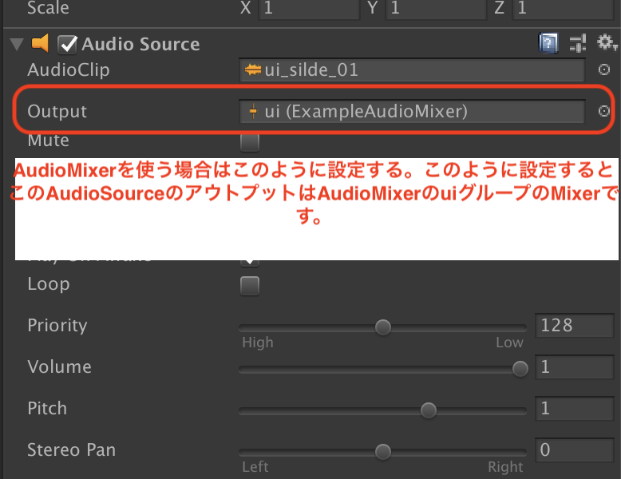Select the Priority value field showing 128
Screen dimensions: 621x479
(x=574, y=326)
